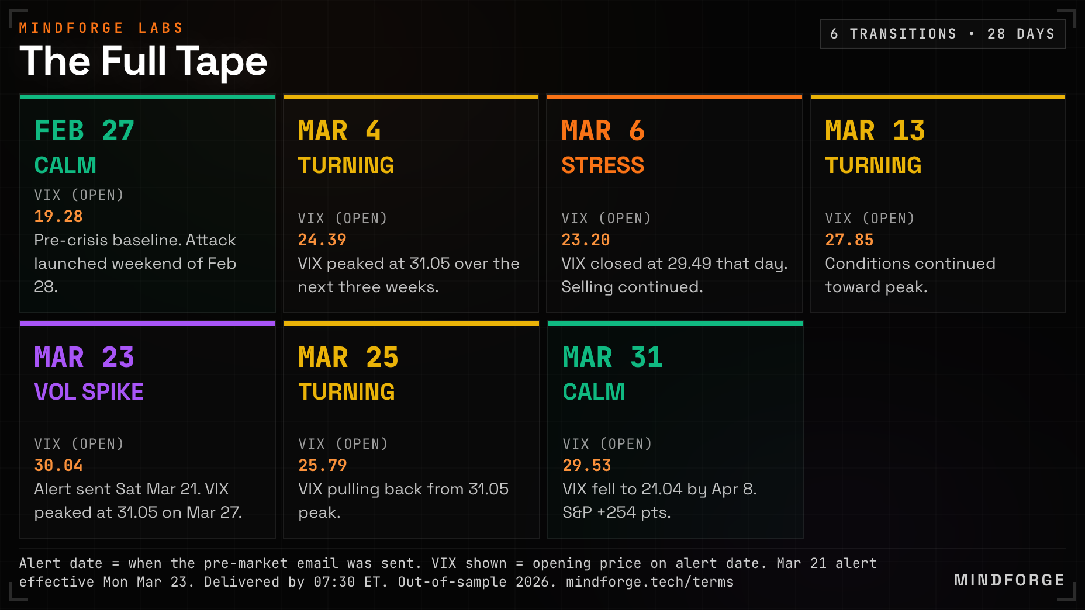Click the green bar above FEB 27

click(147, 97)
